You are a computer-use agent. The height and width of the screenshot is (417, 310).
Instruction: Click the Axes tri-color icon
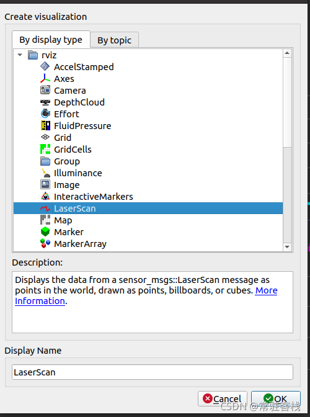[45, 78]
